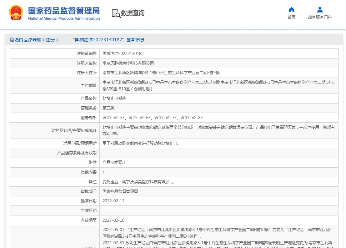Click the 注册人住所 label
The height and width of the screenshot is (248, 346).
pos(87,73)
